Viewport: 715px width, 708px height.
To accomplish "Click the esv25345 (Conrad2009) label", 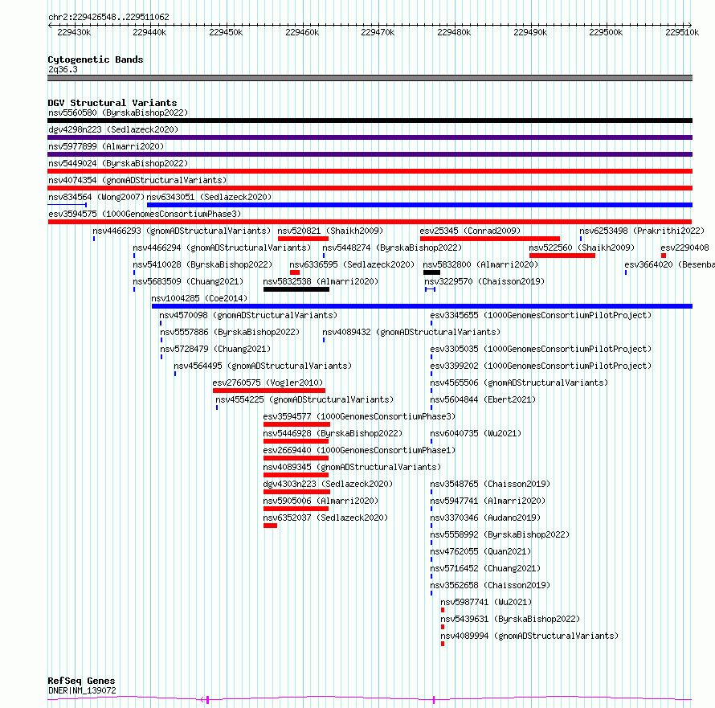I will [470, 231].
